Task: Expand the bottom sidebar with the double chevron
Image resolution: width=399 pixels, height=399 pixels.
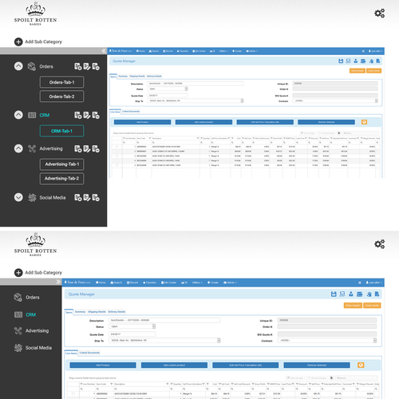Action: (x=58, y=282)
